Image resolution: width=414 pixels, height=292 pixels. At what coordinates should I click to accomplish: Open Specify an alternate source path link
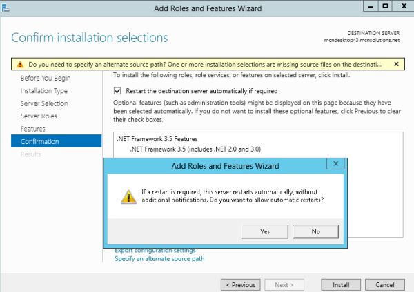coord(159,259)
